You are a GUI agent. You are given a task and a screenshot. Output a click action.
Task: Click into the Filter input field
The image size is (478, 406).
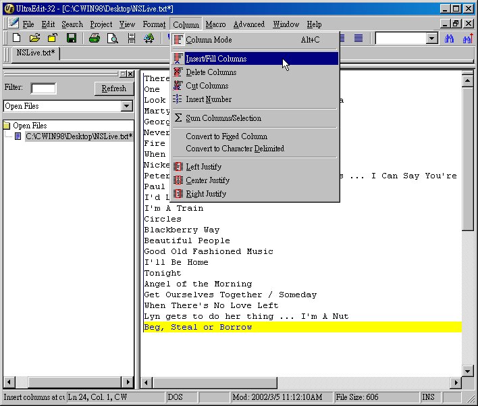43,88
